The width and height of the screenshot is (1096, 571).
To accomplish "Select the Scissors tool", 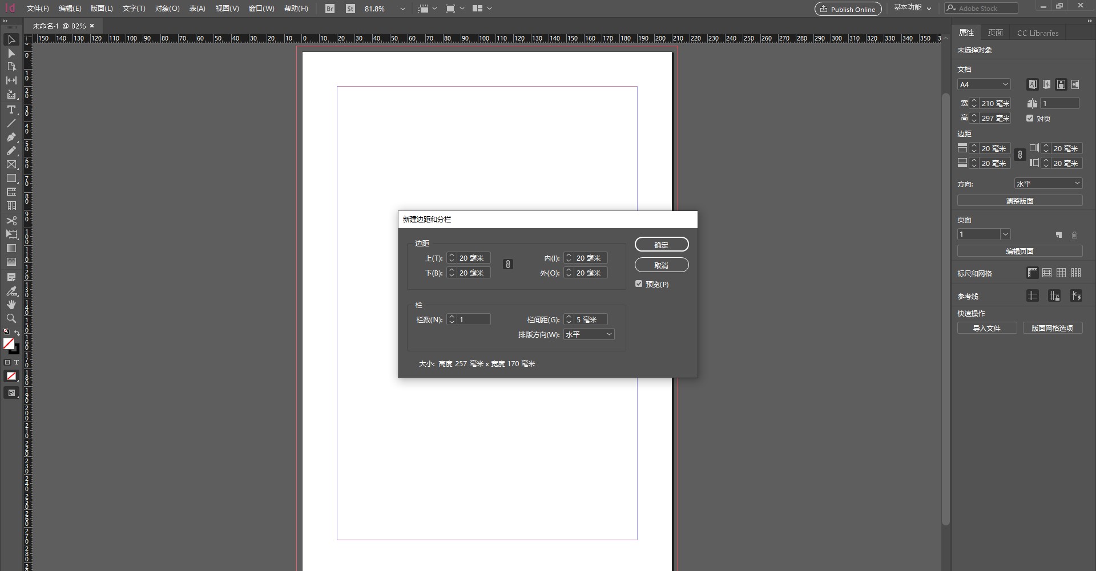I will [x=11, y=220].
